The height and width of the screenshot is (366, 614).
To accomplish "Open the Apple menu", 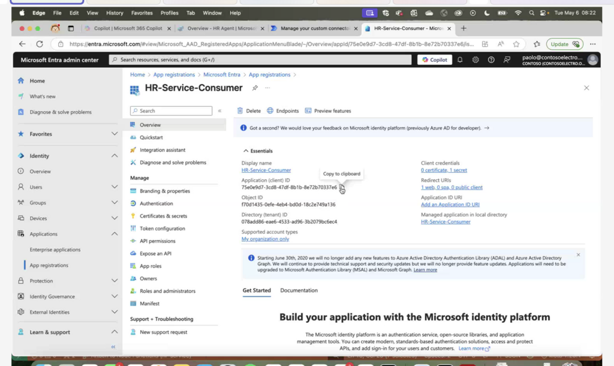I will click(x=22, y=13).
